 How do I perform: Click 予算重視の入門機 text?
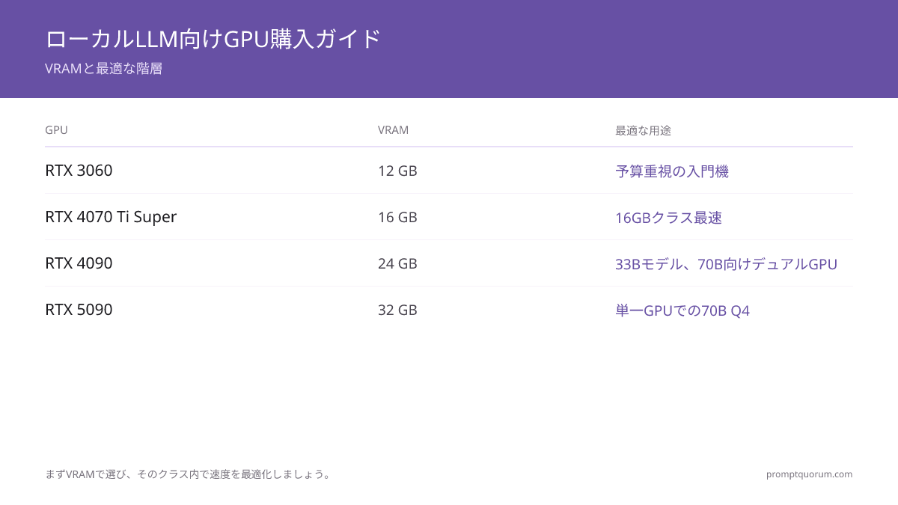(672, 171)
